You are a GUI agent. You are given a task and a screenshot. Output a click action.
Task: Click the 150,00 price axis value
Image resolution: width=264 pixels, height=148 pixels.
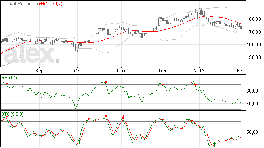click(x=254, y=57)
